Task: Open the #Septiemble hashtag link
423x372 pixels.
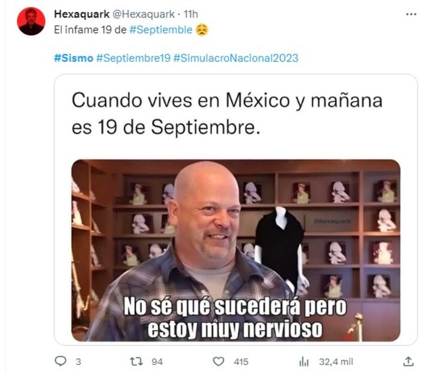Action: (x=161, y=30)
